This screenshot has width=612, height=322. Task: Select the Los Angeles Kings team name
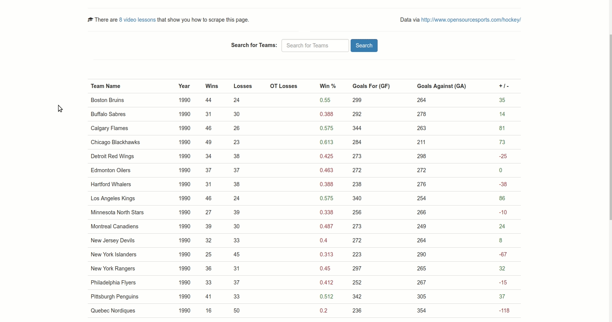pos(113,198)
